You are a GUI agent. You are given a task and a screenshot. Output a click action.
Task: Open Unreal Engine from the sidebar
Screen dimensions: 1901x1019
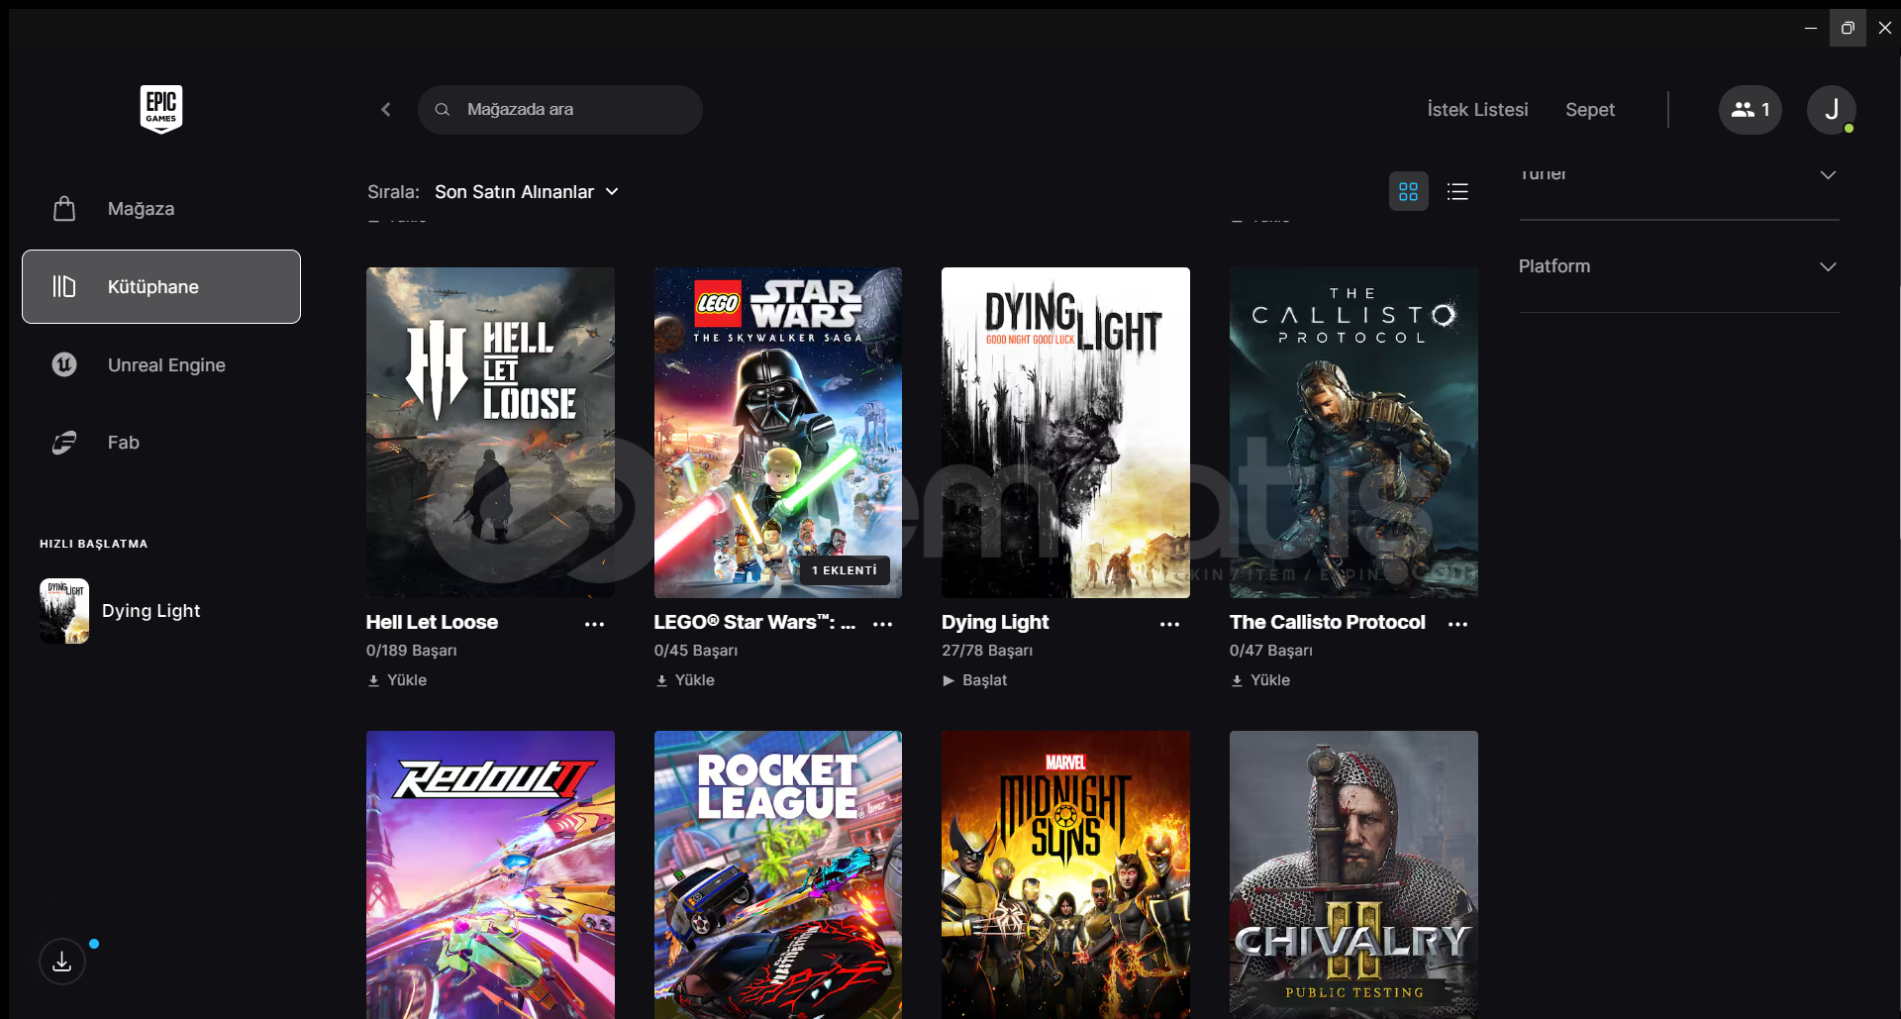coord(64,364)
